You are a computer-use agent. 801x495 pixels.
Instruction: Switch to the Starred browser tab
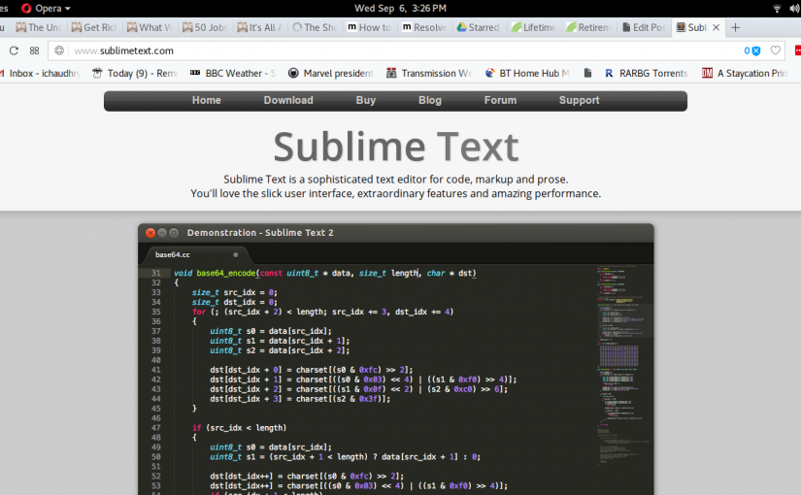[478, 28]
